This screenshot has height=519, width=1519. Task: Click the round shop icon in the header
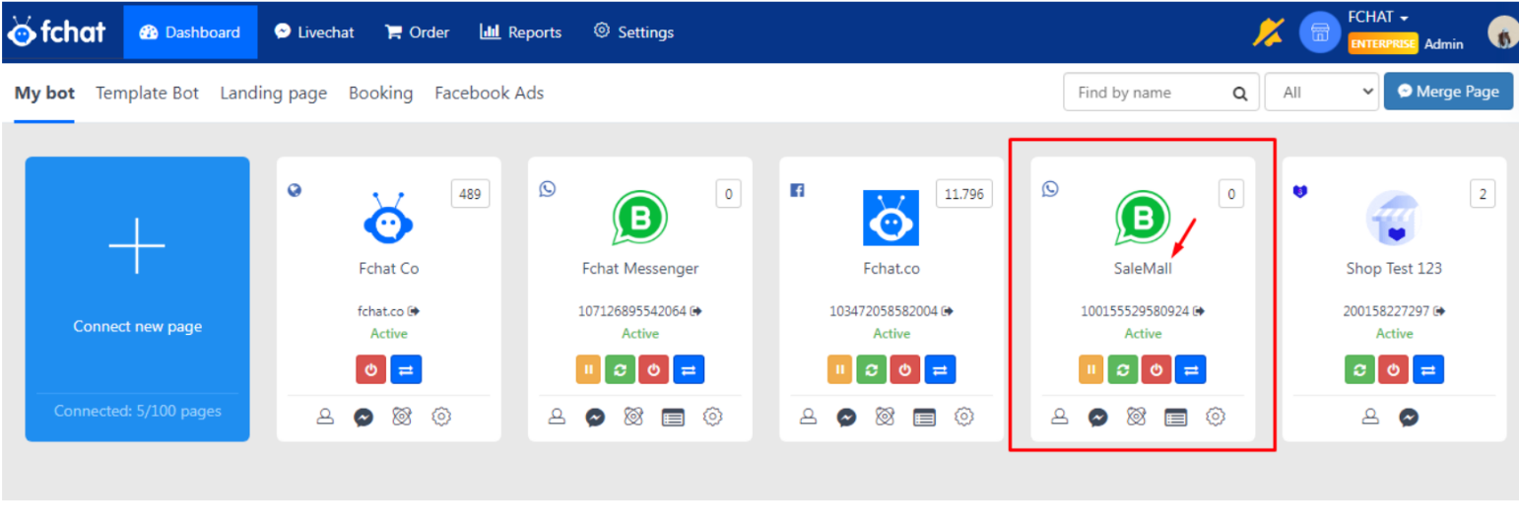click(1320, 32)
